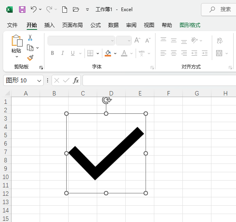Apply orange fill color bucket
236x222 pixels.
coord(108,53)
